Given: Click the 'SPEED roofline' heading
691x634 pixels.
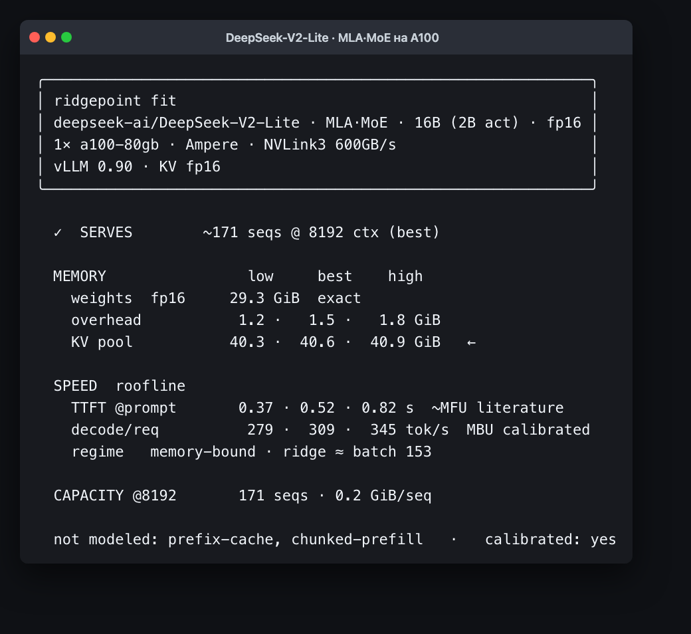Looking at the screenshot, I should click(x=120, y=385).
